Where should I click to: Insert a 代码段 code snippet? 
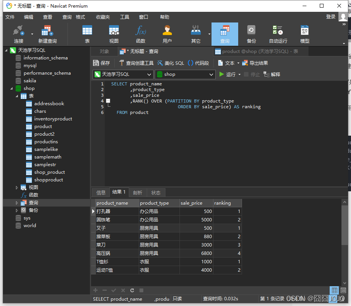pyautogui.click(x=198, y=63)
